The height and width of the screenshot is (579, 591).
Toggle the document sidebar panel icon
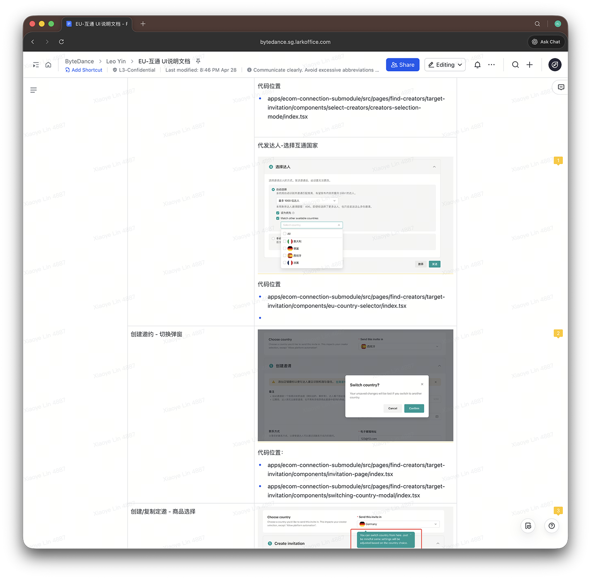(x=36, y=65)
